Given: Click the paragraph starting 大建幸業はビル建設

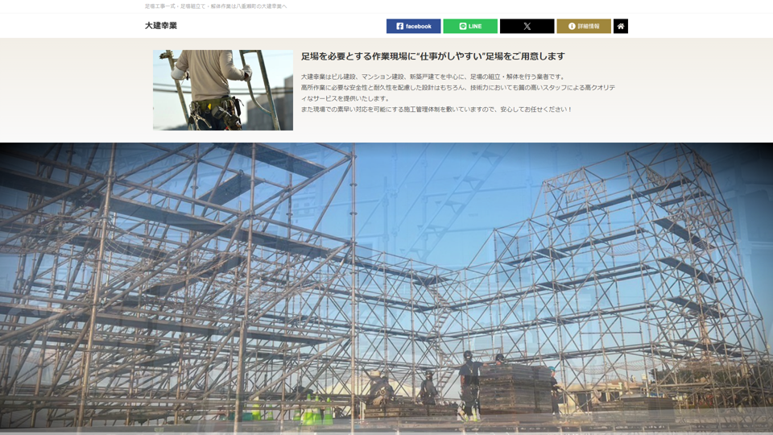Looking at the screenshot, I should [x=432, y=77].
